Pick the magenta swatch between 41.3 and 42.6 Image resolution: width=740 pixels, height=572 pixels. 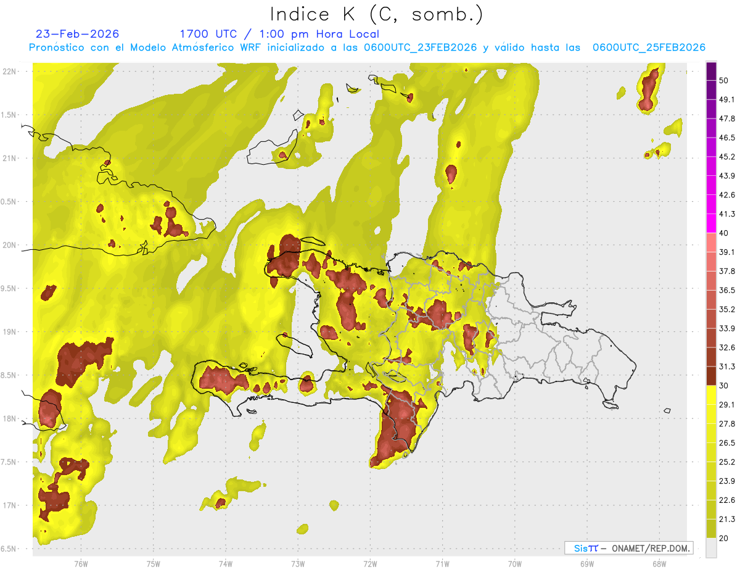(x=711, y=204)
